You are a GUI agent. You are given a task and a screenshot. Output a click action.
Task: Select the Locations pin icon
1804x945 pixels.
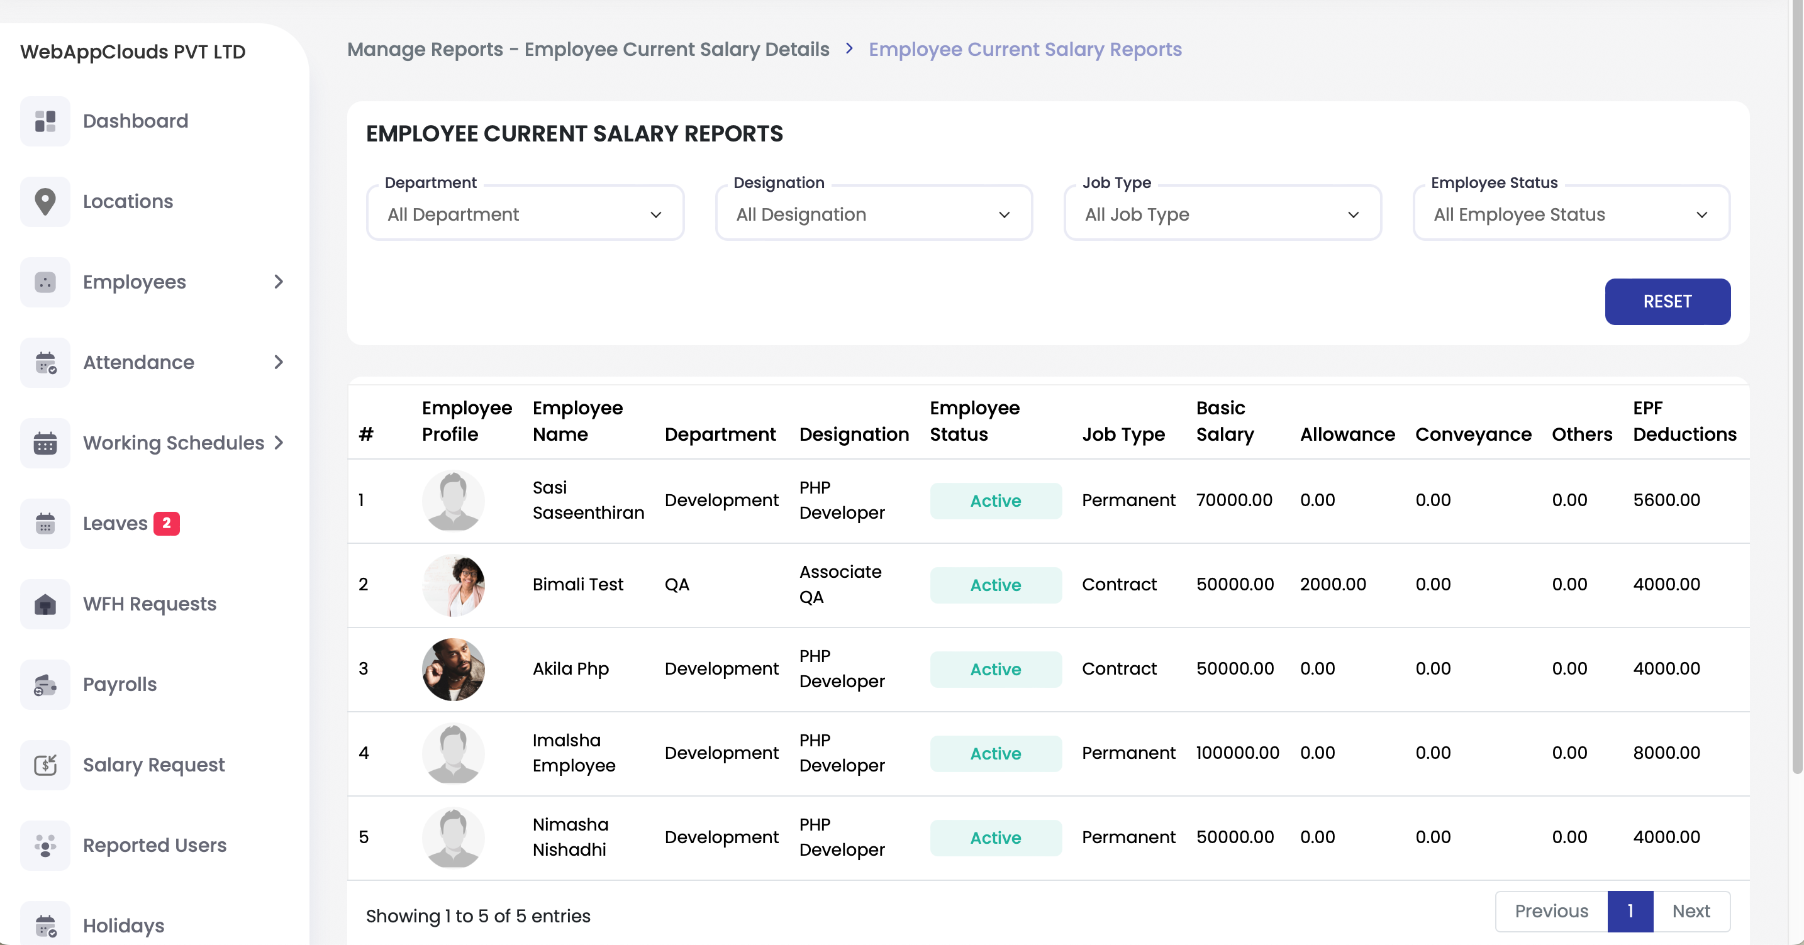click(x=45, y=201)
